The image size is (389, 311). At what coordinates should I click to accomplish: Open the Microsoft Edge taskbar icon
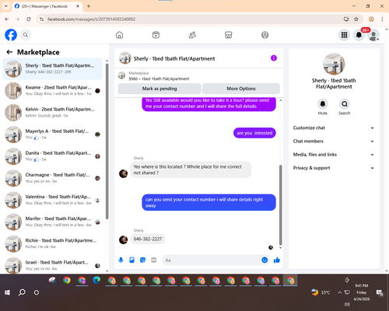pos(96,281)
